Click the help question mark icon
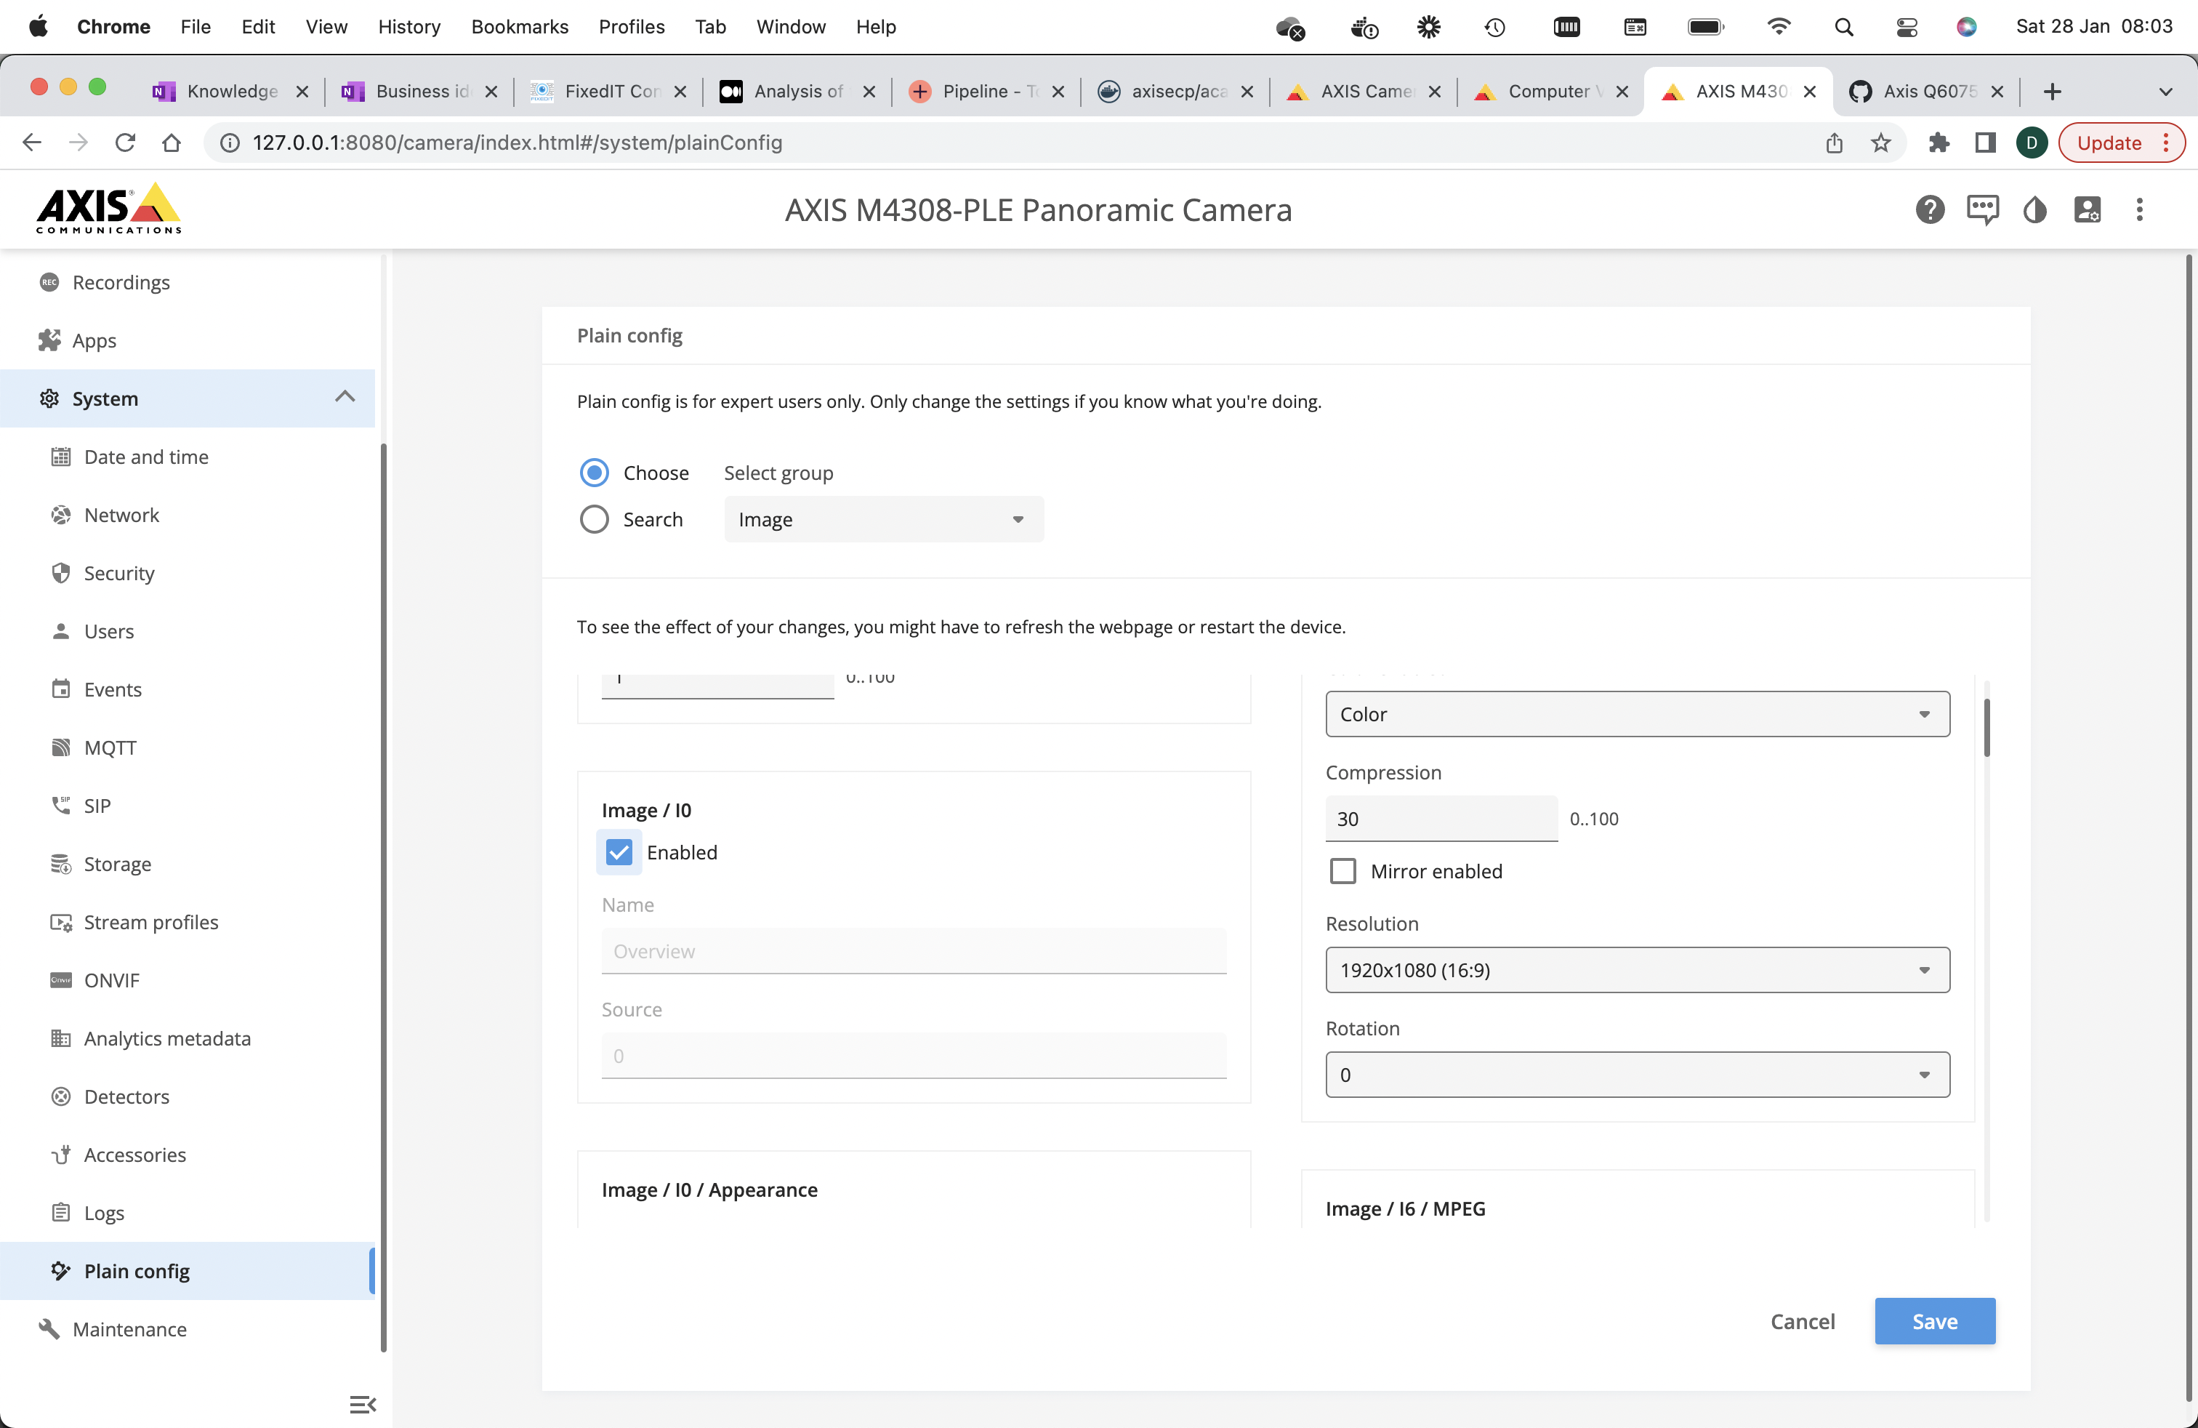 click(1929, 209)
